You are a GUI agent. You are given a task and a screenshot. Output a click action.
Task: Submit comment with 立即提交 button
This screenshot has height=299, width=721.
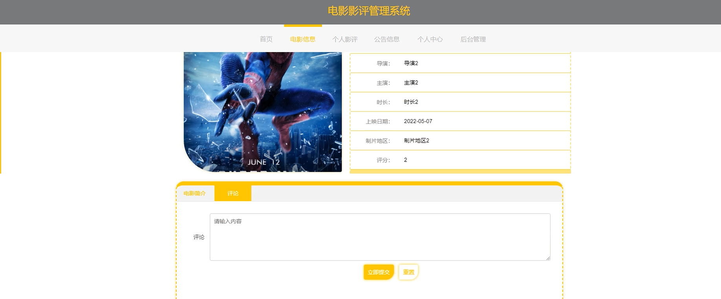coord(379,272)
